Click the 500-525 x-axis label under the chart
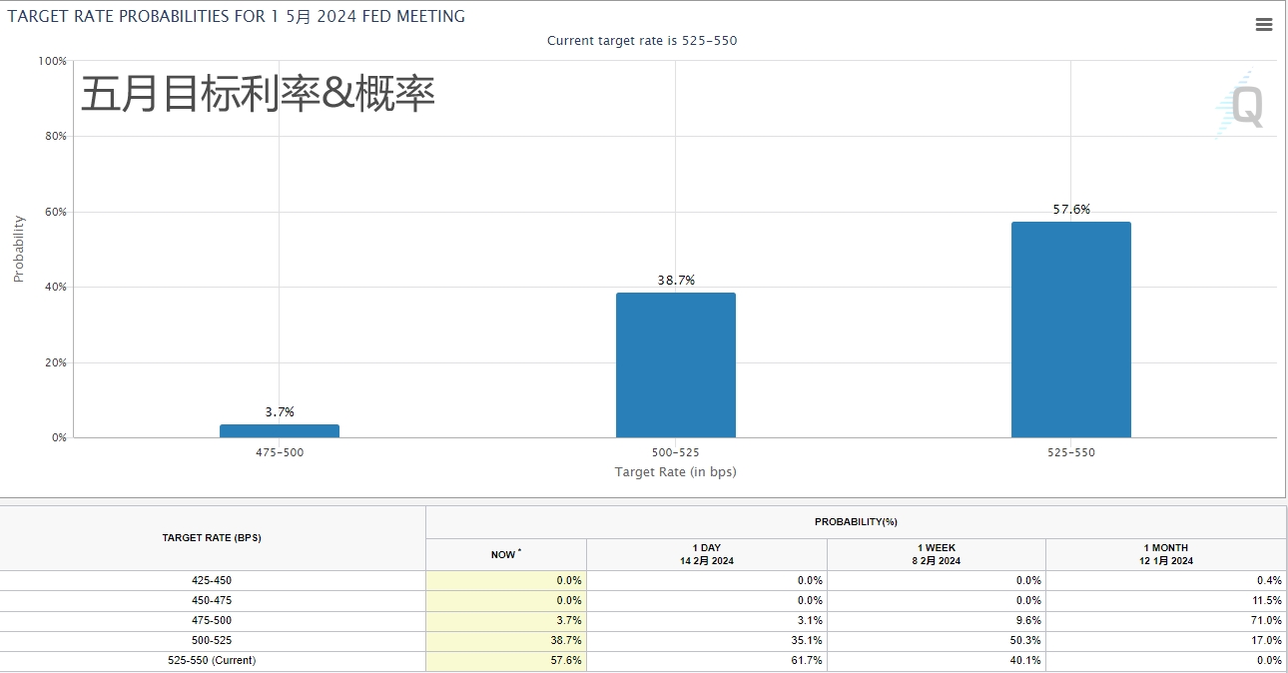 pyautogui.click(x=676, y=452)
